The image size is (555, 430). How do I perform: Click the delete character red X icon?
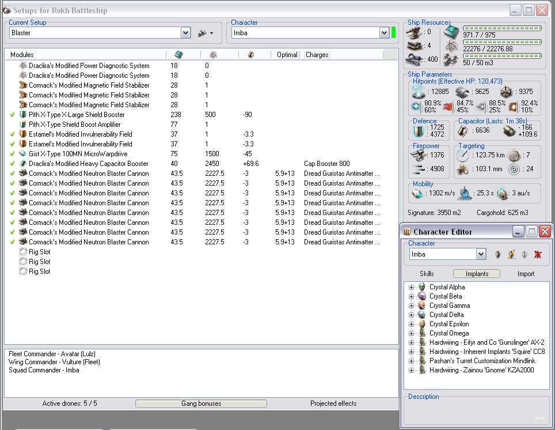pos(538,254)
